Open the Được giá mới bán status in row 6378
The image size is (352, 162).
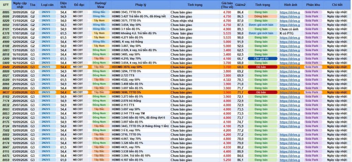pyautogui.click(x=262, y=33)
